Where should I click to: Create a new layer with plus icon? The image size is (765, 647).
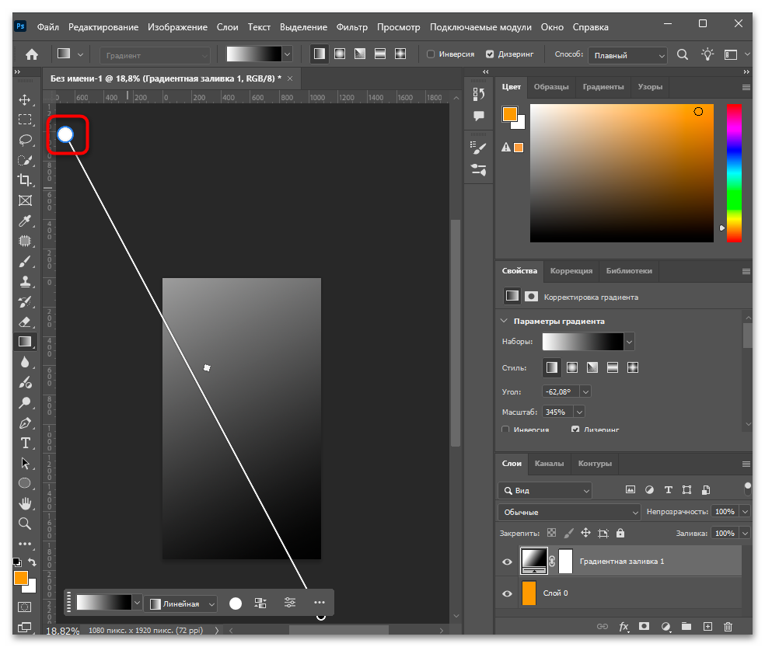pyautogui.click(x=707, y=627)
